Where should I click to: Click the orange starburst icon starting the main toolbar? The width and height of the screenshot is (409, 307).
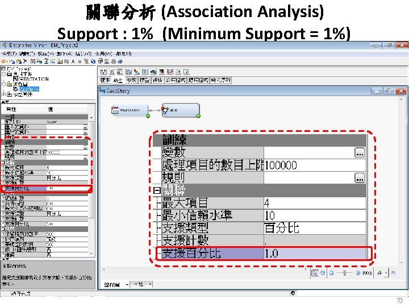click(x=3, y=61)
